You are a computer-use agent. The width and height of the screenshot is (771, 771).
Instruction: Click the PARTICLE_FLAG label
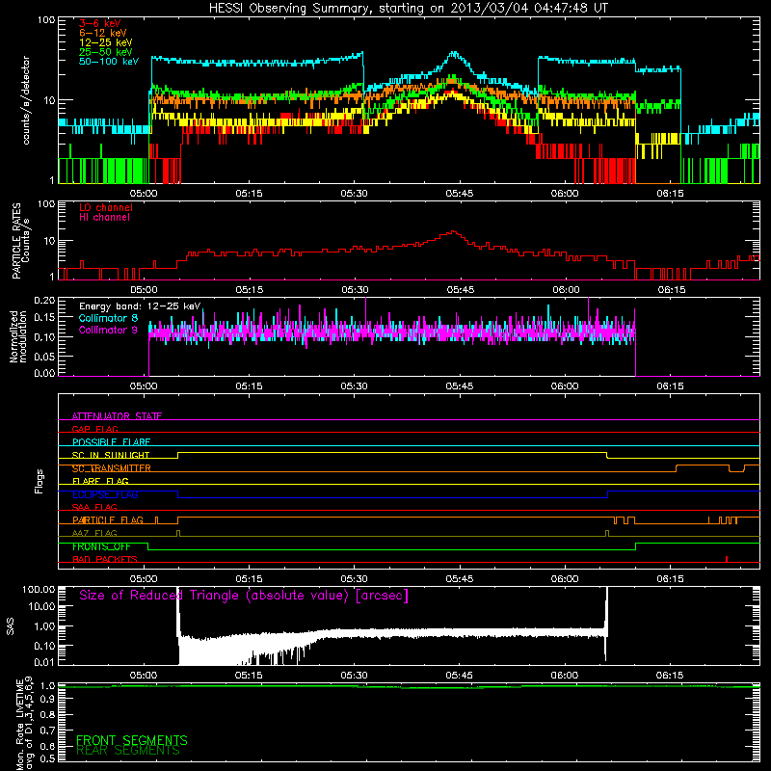[x=108, y=520]
